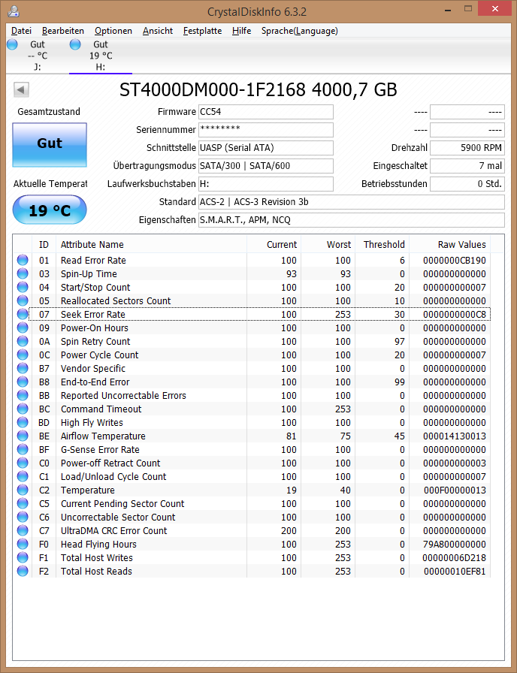Click the status orb for G-Sense Error Rate
Screen dimensions: 517x673
(23, 449)
